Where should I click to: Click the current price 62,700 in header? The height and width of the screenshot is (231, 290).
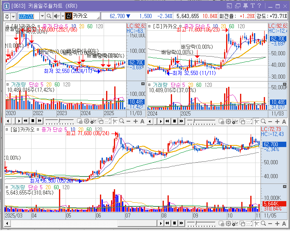pyautogui.click(x=117, y=16)
